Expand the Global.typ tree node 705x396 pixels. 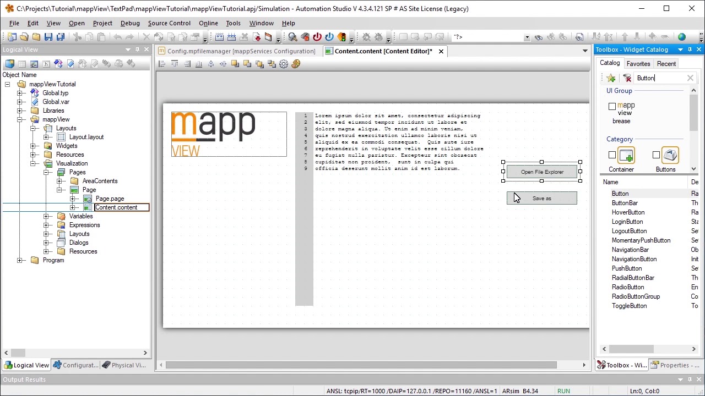(20, 93)
